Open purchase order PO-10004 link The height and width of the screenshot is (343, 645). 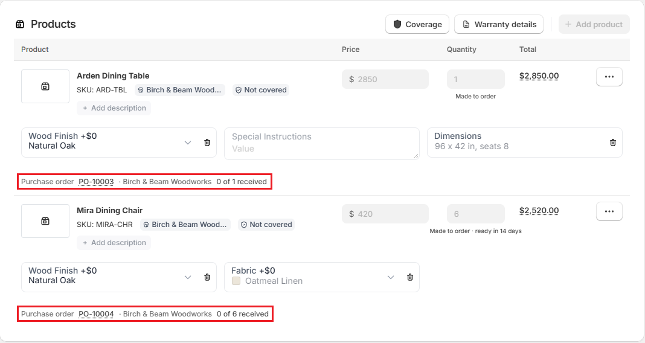(x=96, y=314)
